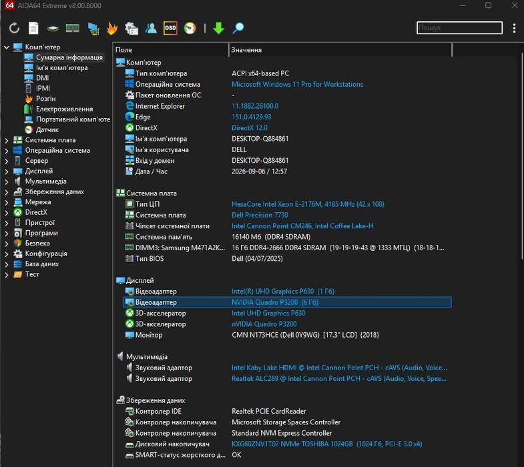Open the NVIDIA Quadro P3200 (6 Гб) link
The image size is (524, 467).
(x=275, y=302)
